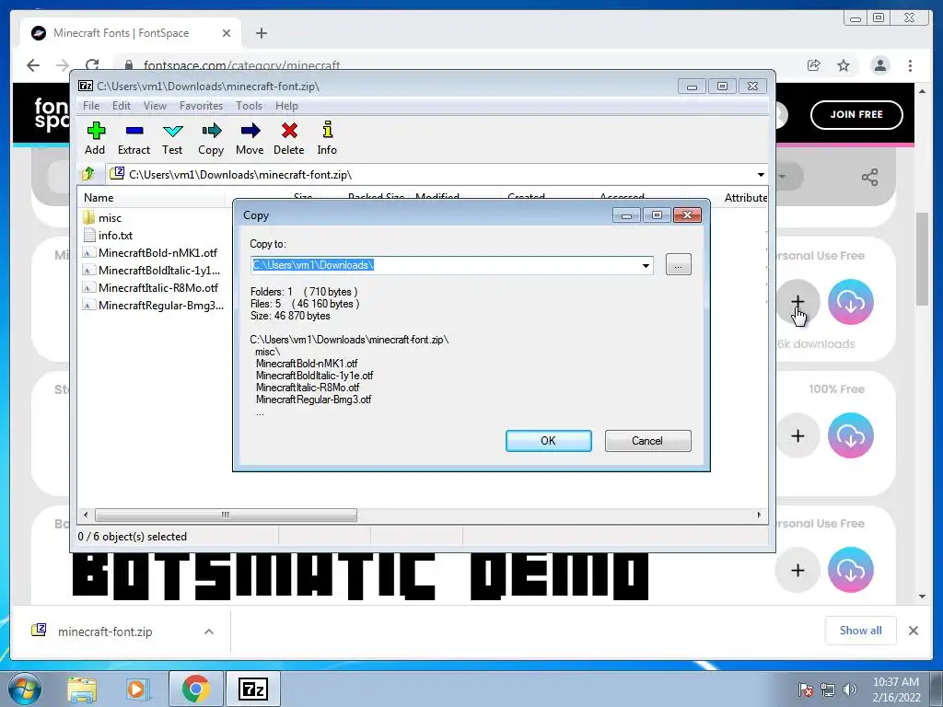Select the info.txt file

point(109,235)
